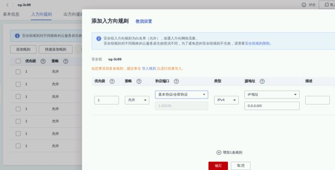Viewport: 335px width, 170px height.
Task: Click help icon beside 优先级 in background table header
Action: click(x=43, y=61)
